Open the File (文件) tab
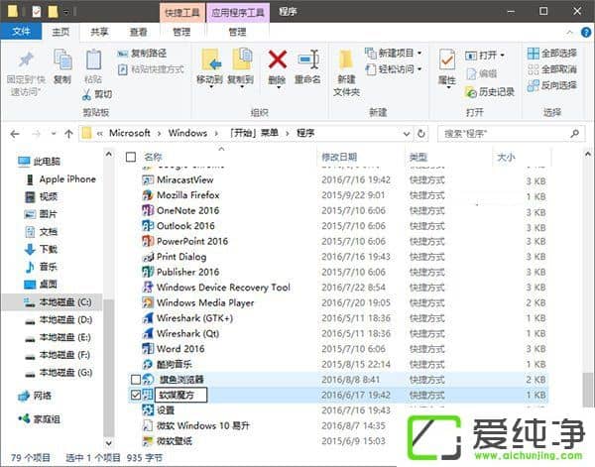 click(21, 32)
